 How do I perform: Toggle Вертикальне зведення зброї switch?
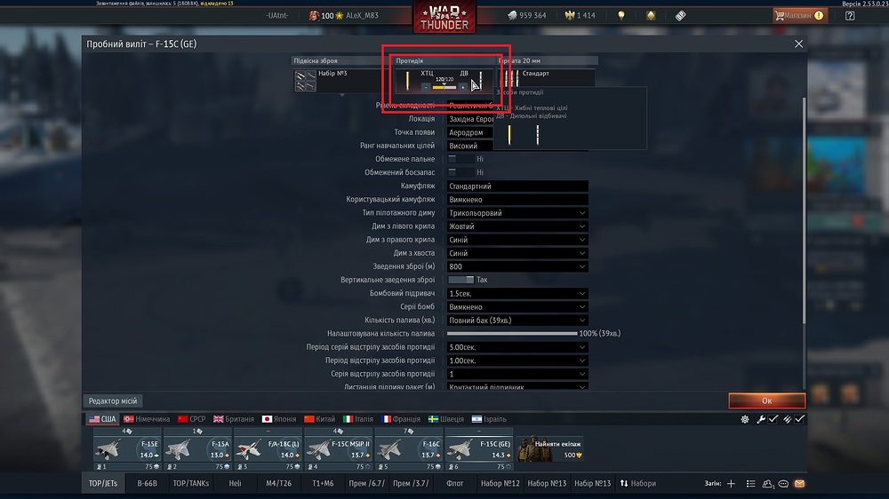coord(461,280)
